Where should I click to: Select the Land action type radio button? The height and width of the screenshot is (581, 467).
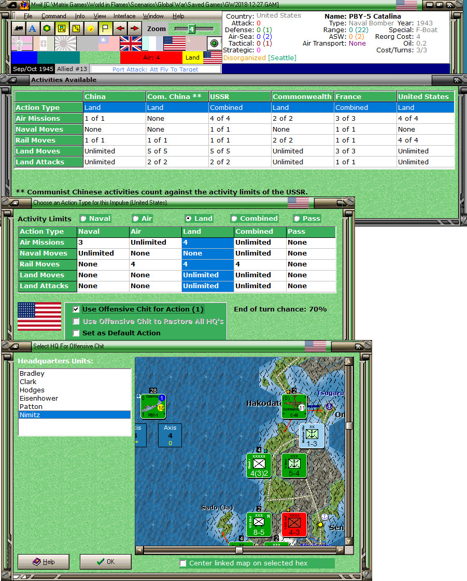tap(188, 219)
